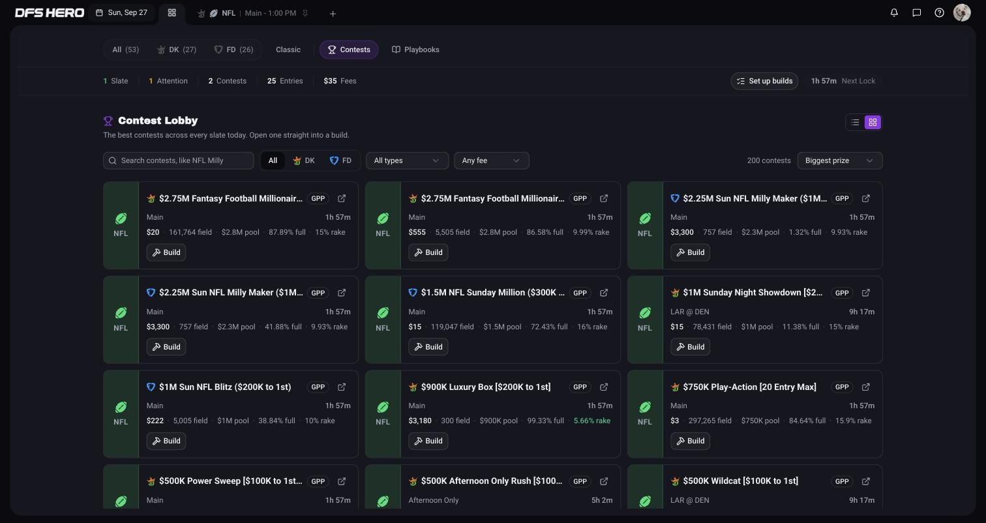Select the DK (27) filter
This screenshot has height=523, width=986.
(176, 50)
